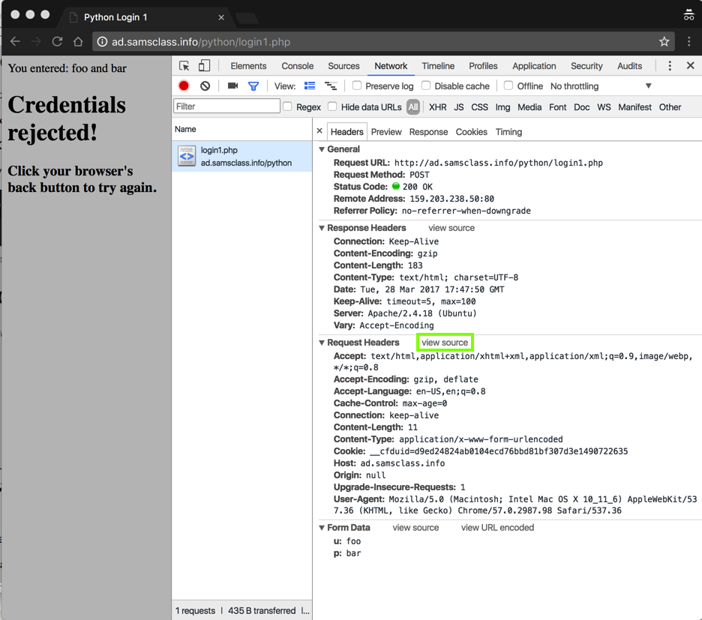Viewport: 702px width, 620px height.
Task: View source of Response Headers
Action: pyautogui.click(x=451, y=228)
